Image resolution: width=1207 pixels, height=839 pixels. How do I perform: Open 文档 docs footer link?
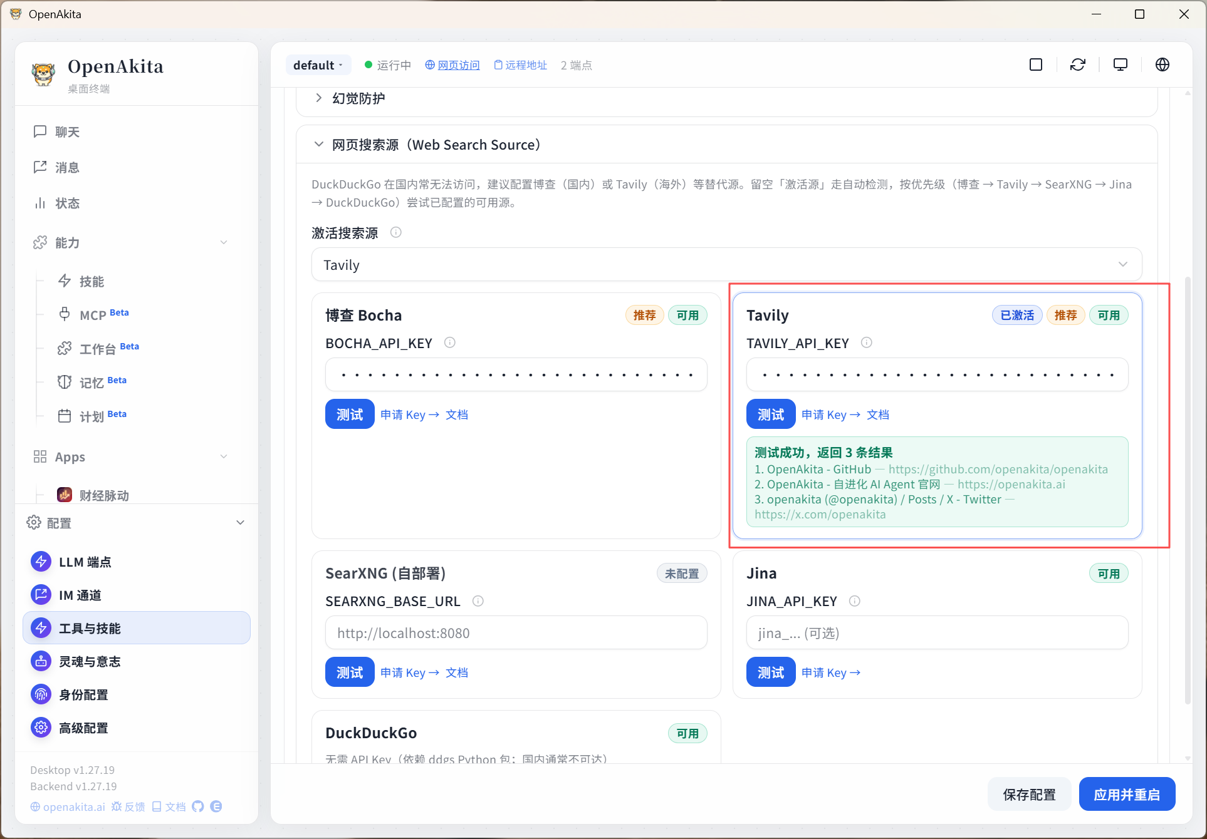(169, 806)
